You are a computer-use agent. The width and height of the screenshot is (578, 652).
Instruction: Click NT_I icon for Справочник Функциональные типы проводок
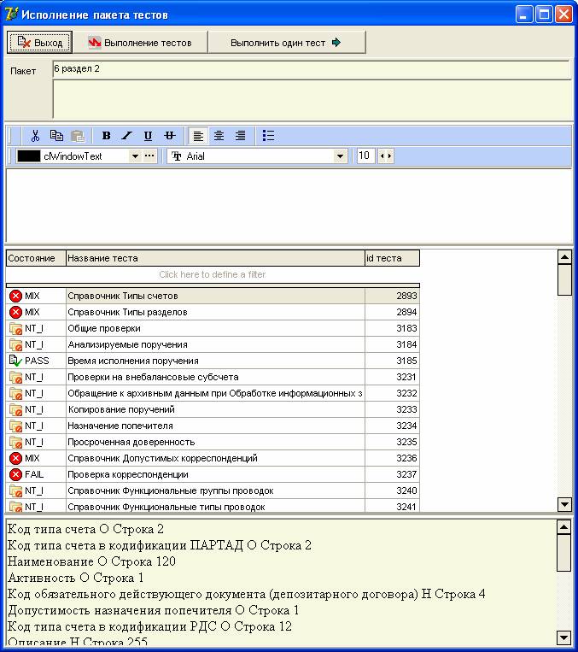tap(15, 507)
